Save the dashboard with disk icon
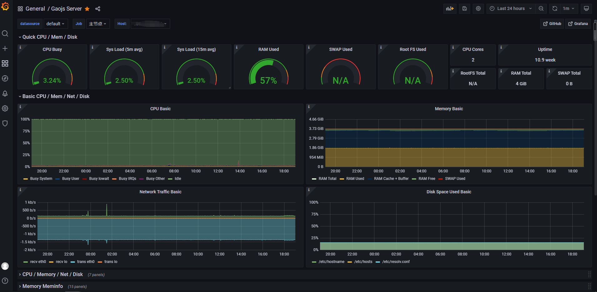The image size is (597, 292). pyautogui.click(x=465, y=9)
